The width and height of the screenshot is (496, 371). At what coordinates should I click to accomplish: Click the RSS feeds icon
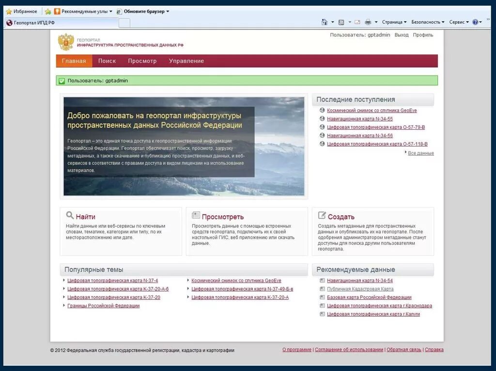pos(341,22)
